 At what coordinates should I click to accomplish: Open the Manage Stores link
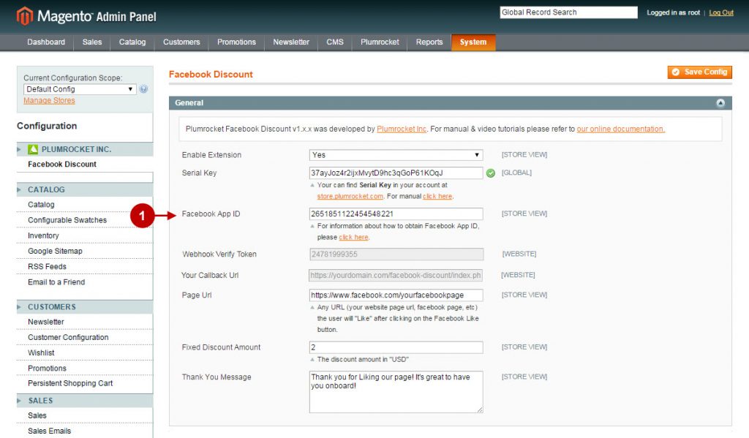tap(49, 100)
